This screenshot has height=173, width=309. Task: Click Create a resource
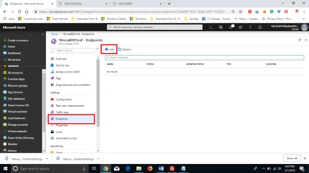pos(16,40)
